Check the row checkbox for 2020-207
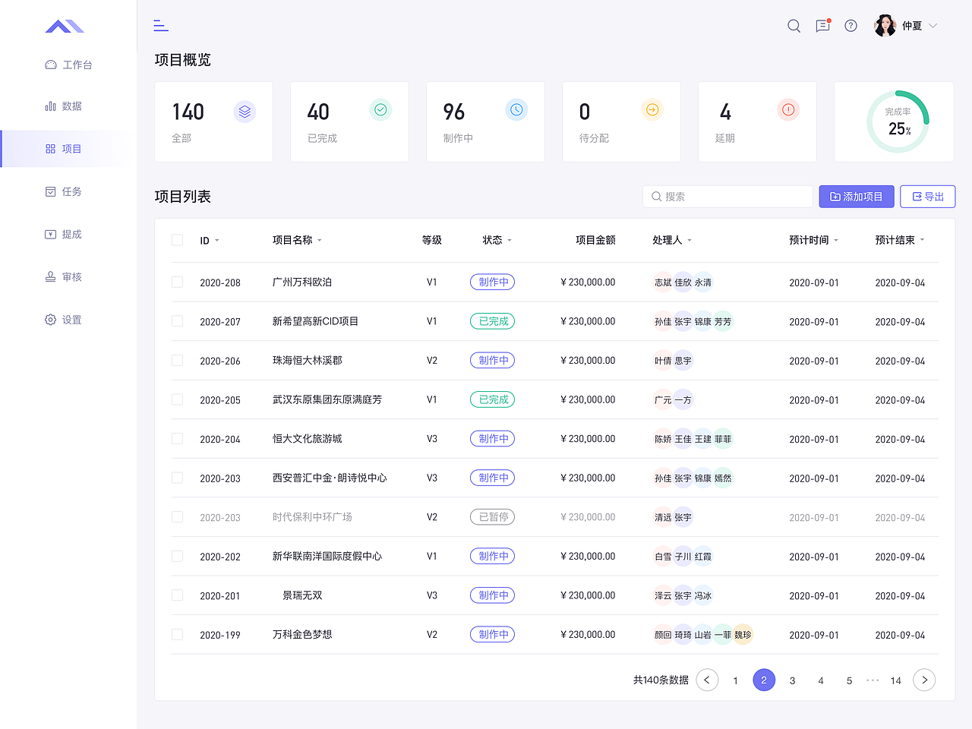972x729 pixels. tap(178, 321)
